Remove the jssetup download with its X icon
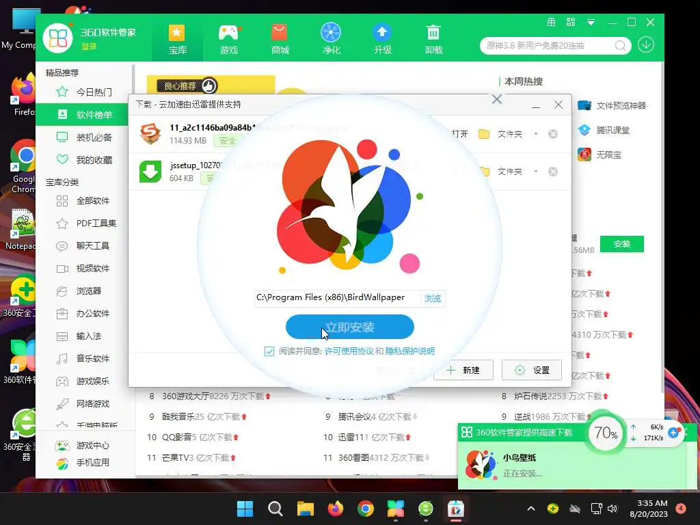 552,172
